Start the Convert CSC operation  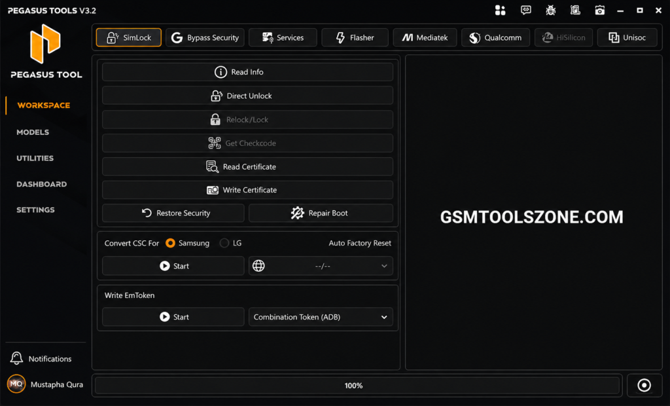coord(173,266)
